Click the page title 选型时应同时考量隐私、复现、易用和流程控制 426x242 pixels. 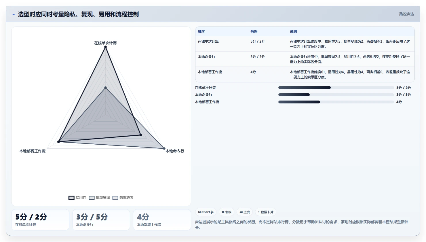click(78, 14)
